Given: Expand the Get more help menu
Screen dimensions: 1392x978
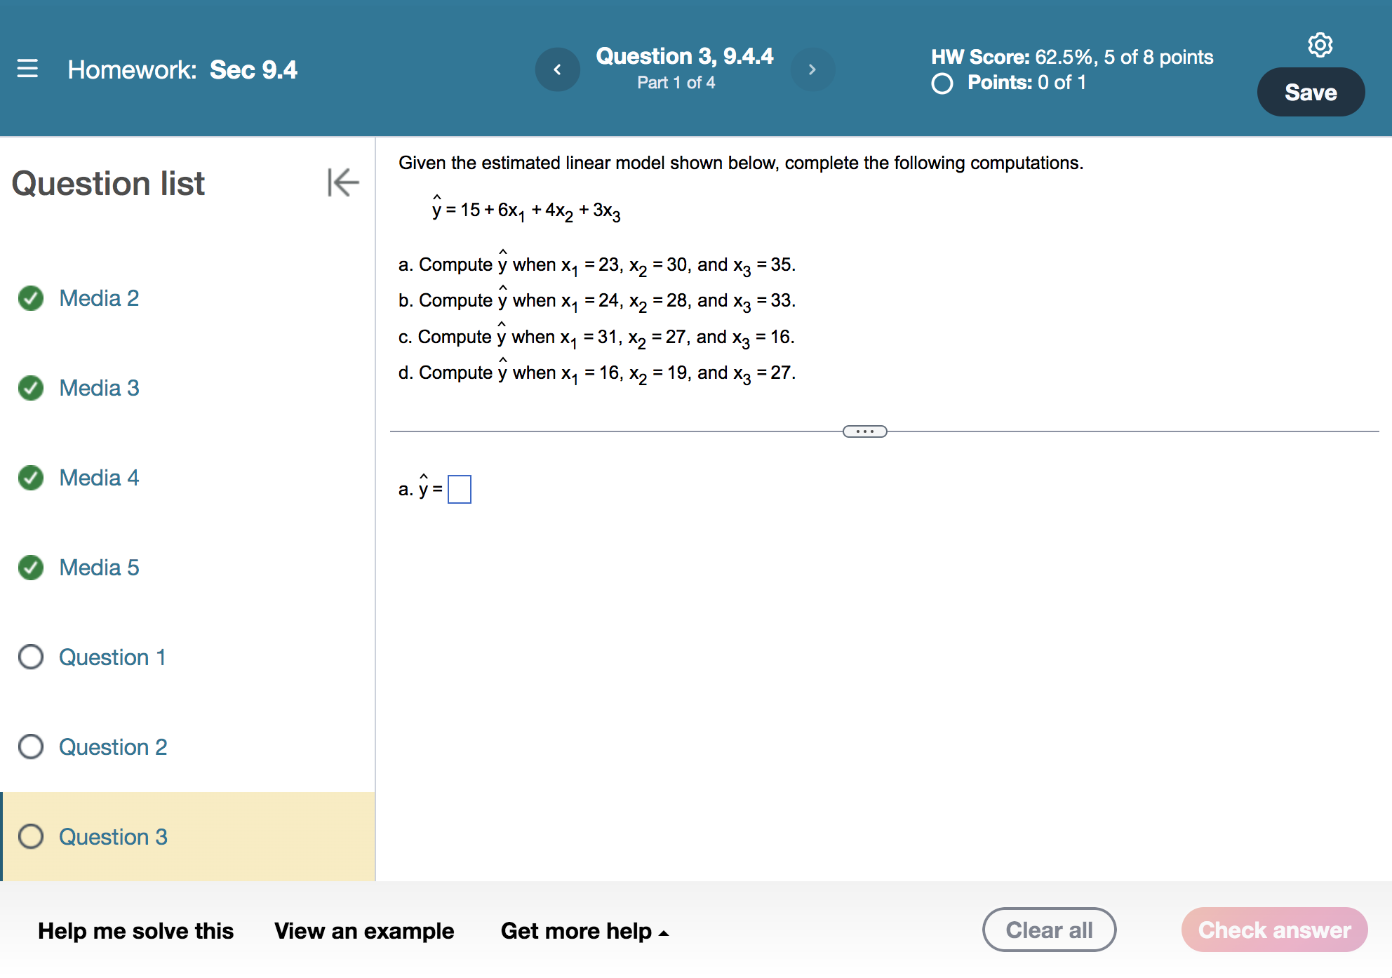Looking at the screenshot, I should pos(584,931).
